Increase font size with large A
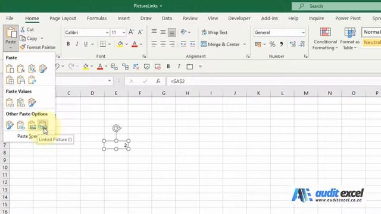This screenshot has width=381, height=214. (131, 32)
